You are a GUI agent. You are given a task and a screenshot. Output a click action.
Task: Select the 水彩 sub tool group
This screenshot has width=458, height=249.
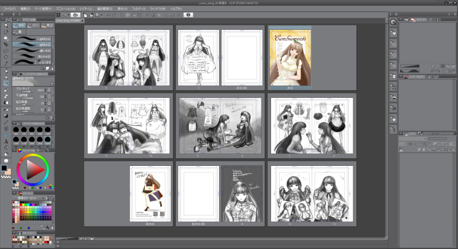click(19, 25)
